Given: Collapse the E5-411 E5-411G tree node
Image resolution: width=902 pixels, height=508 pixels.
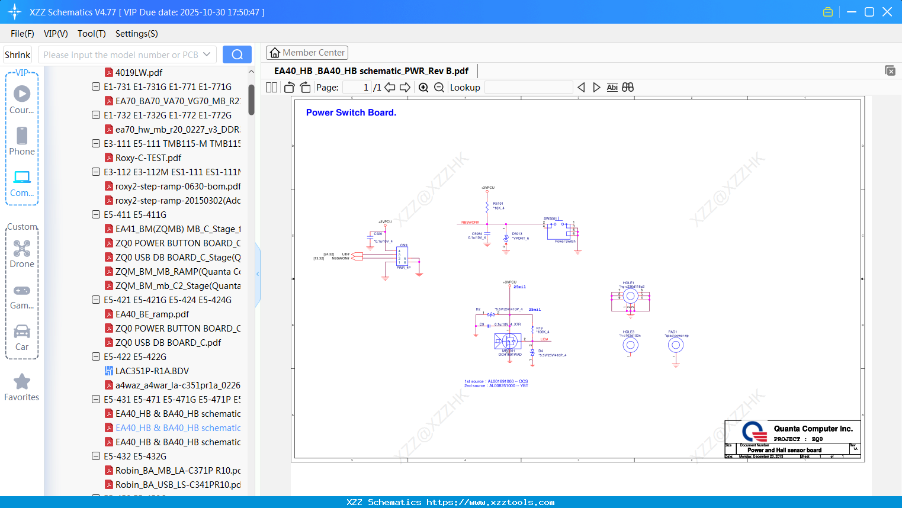Looking at the screenshot, I should click(96, 214).
